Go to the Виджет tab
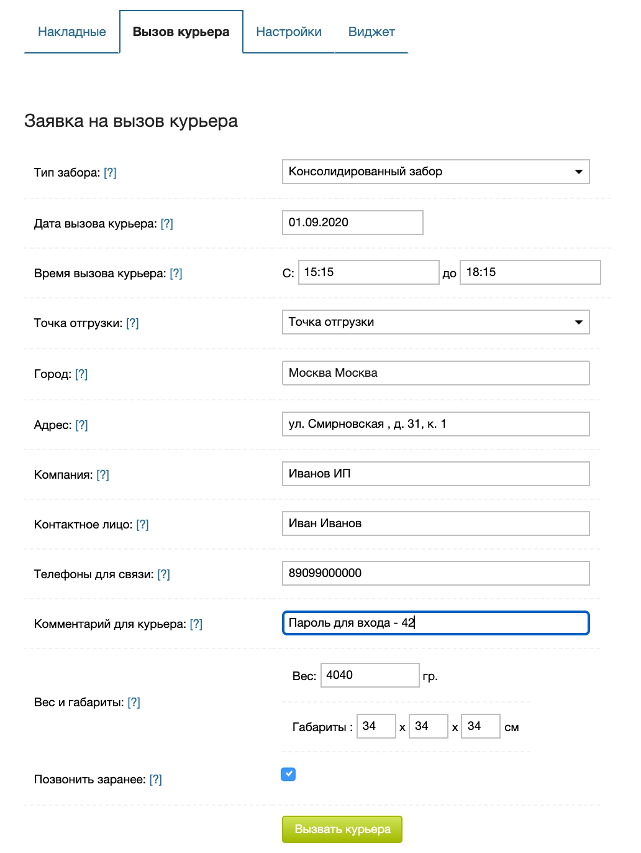Screen dimensions: 641x853 coord(371,32)
